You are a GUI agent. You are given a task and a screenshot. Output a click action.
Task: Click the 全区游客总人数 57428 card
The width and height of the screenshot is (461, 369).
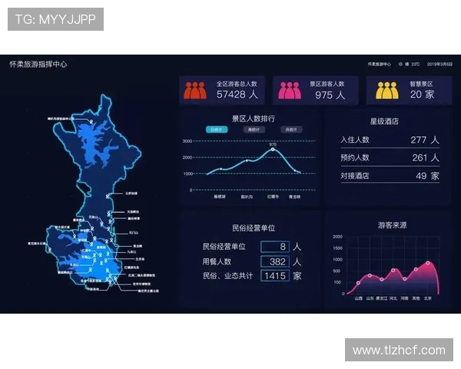[x=222, y=91]
